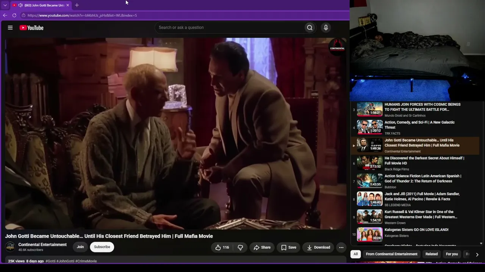
Task: Play He Discovered the Darkest Secret thumbnail
Action: 370,163
